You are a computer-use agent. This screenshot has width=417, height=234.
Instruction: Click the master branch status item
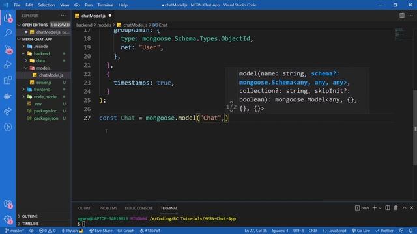pos(14,231)
